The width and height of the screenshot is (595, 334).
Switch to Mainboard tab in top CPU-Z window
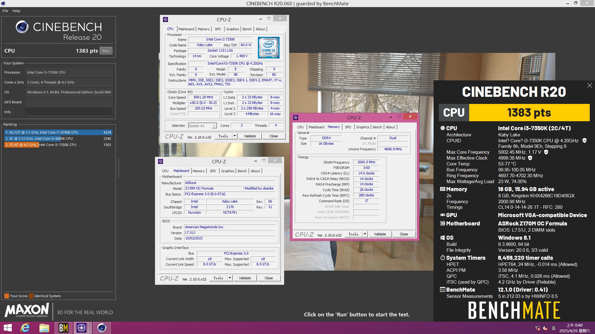coord(186,29)
